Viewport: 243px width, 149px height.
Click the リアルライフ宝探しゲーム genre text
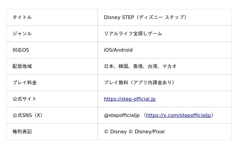pos(133,34)
